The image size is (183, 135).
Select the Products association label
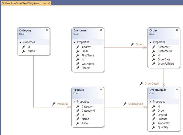[62, 104]
